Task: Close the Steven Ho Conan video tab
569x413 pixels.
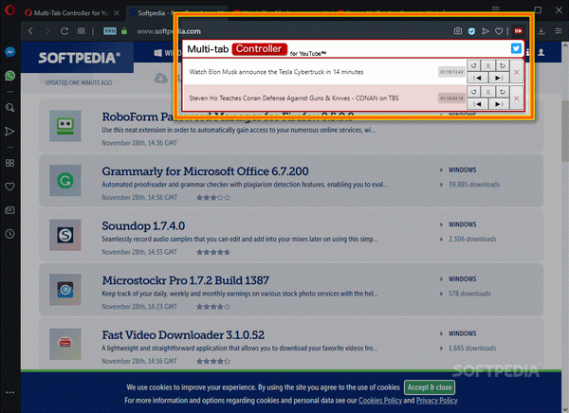Action: pos(517,99)
